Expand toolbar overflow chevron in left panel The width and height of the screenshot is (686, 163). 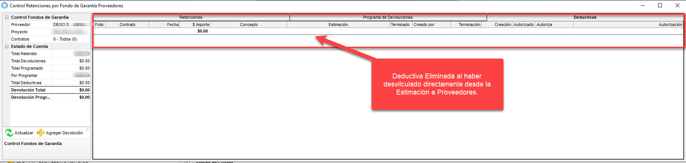coord(87,130)
